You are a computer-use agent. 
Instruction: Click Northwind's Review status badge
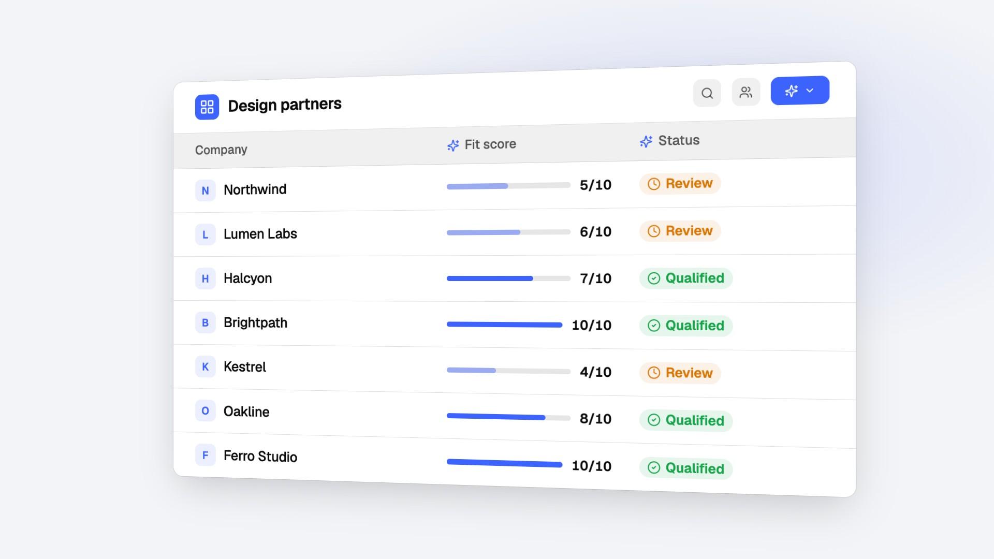(x=680, y=184)
